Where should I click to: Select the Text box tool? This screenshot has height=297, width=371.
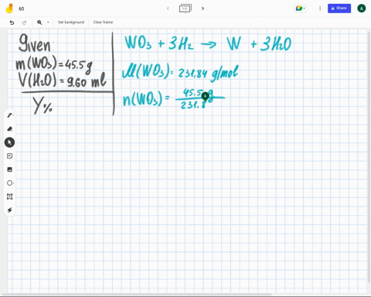9,196
